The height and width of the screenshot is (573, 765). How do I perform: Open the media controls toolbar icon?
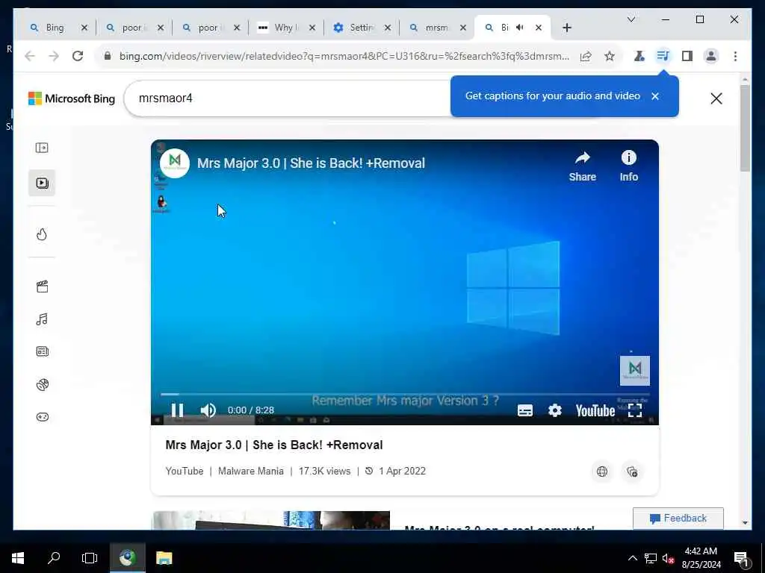coord(663,56)
